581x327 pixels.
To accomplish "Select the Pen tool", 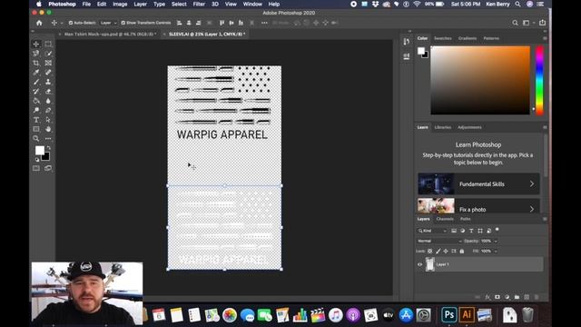I will point(48,110).
